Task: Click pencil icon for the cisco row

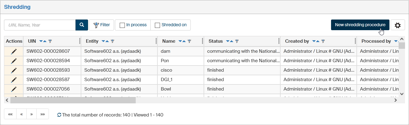Action: (14, 70)
